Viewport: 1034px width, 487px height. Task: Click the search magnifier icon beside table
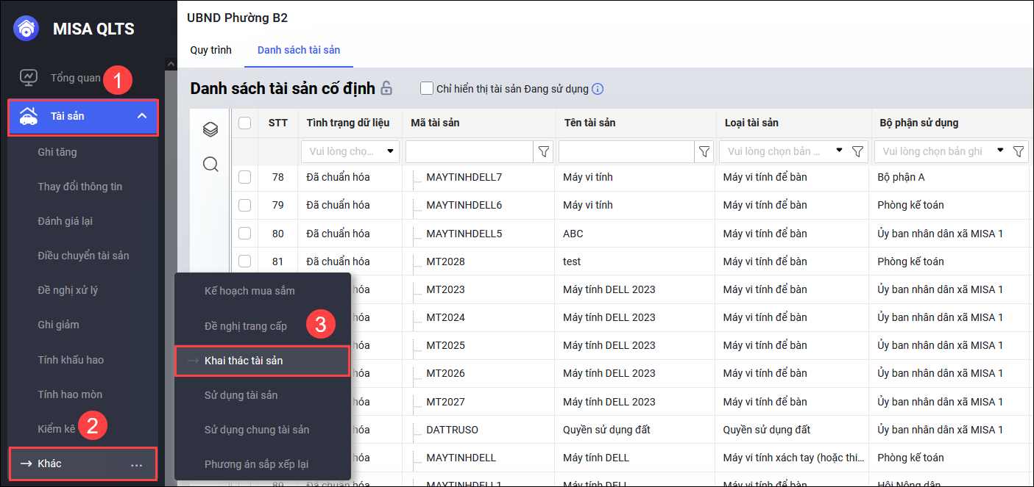210,165
